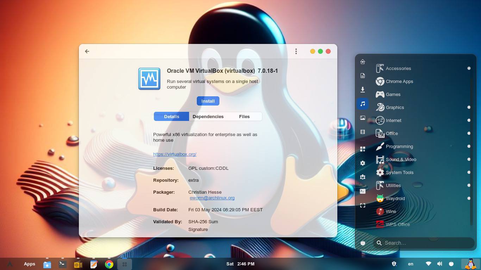Screen dimensions: 481x270
Task: Click the build date Fri 03 May 2024
Action: coord(225,210)
